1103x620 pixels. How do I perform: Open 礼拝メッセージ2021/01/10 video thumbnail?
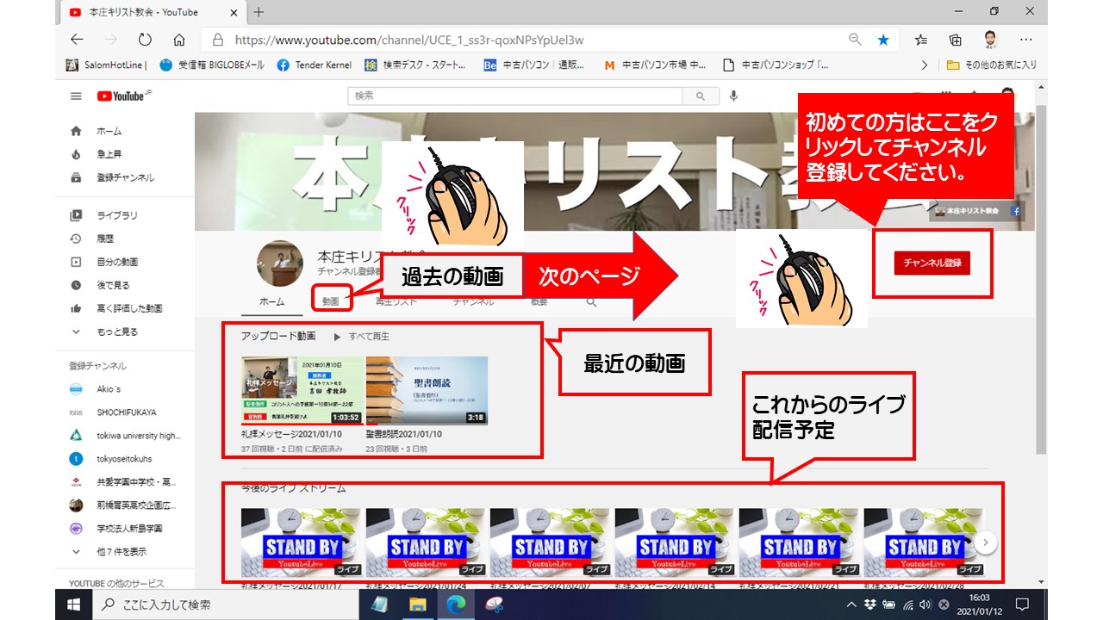pyautogui.click(x=301, y=391)
